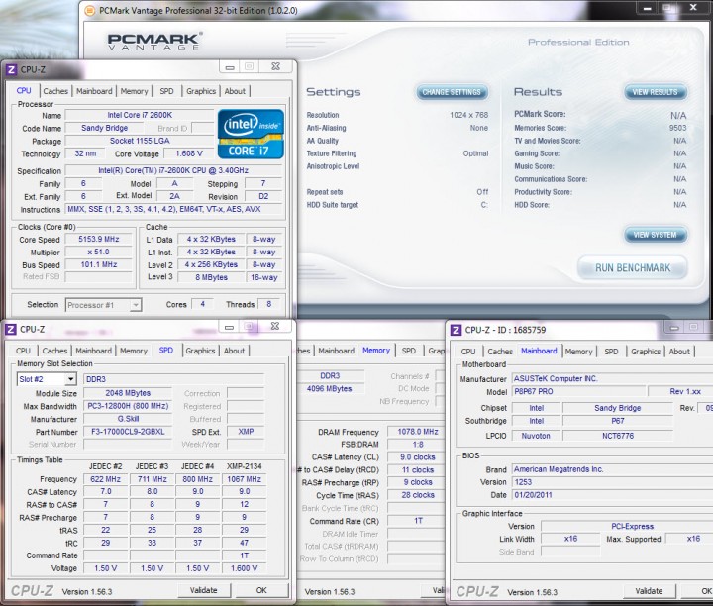Image resolution: width=713 pixels, height=606 pixels.
Task: Click the Intel Core i7 logo badge
Action: click(x=251, y=134)
